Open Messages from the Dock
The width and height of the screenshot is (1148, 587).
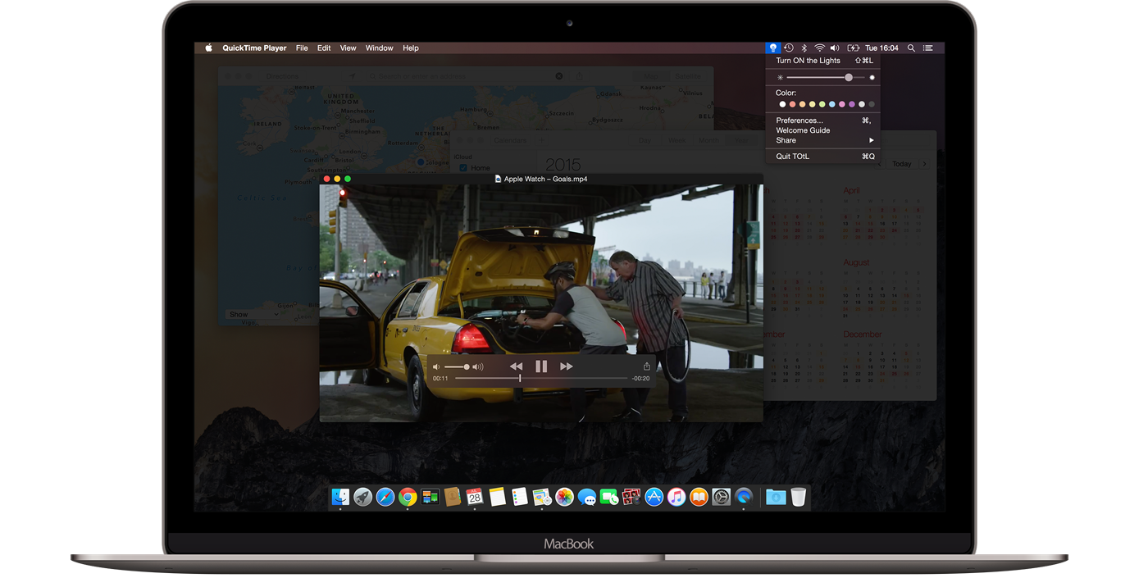pyautogui.click(x=586, y=497)
